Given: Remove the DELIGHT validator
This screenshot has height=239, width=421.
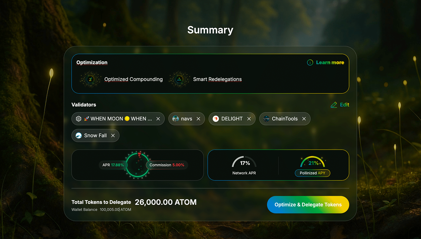Looking at the screenshot, I should pos(249,119).
